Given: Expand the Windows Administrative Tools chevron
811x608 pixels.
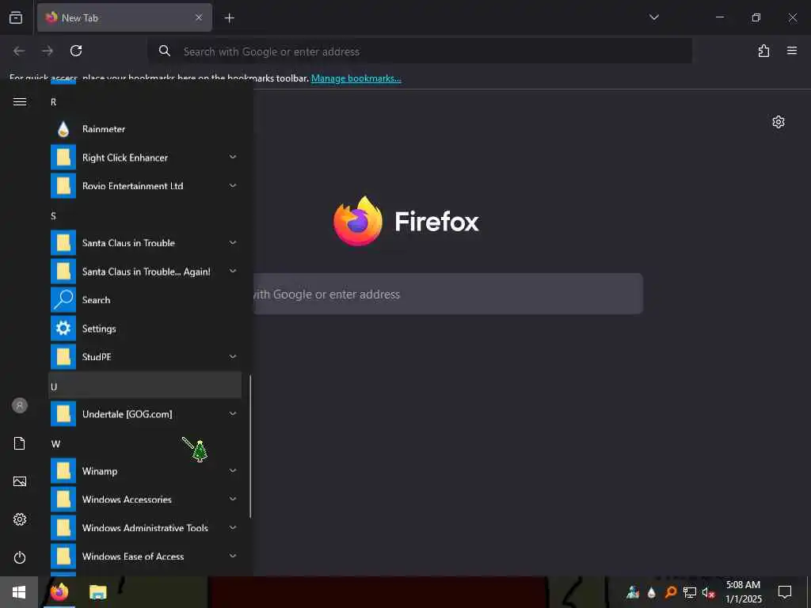Looking at the screenshot, I should [x=233, y=528].
